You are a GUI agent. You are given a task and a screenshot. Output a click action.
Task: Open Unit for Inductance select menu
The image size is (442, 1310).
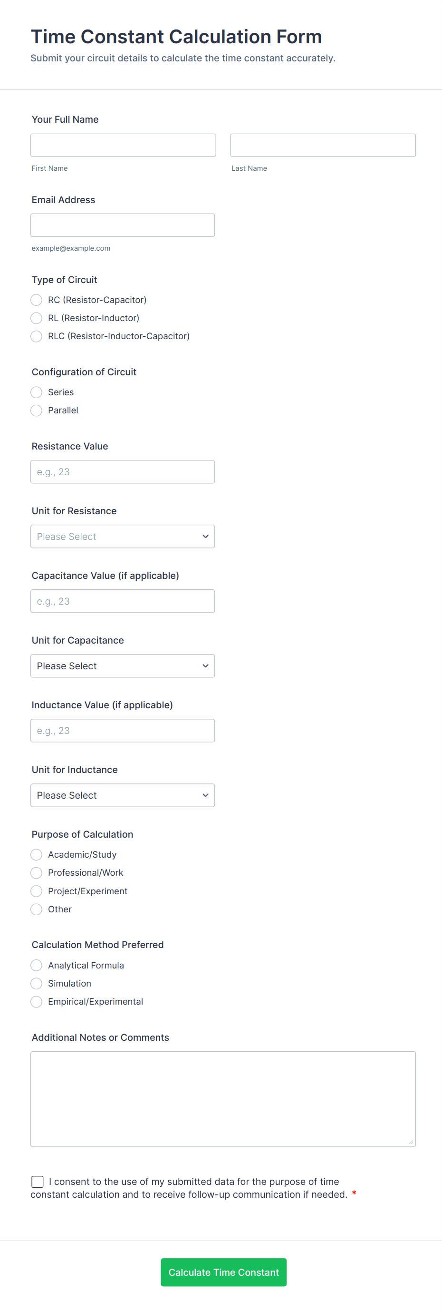click(x=123, y=795)
